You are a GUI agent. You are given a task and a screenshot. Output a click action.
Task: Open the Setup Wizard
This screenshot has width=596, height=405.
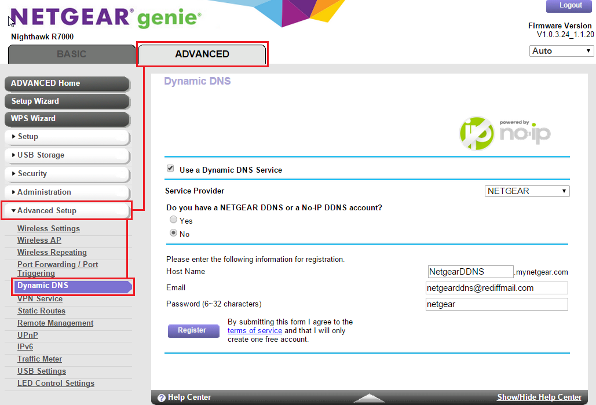[x=67, y=101]
